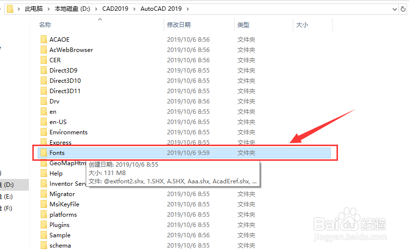The width and height of the screenshot is (409, 251).
Task: Click the AcWebBrowser folder icon
Action: (x=44, y=50)
